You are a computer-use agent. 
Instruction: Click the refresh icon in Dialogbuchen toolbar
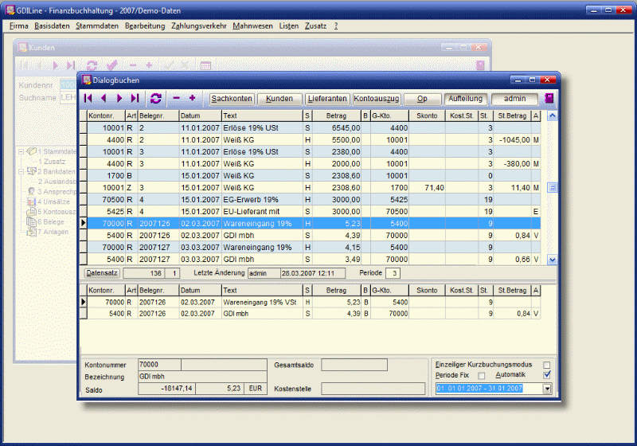click(156, 98)
